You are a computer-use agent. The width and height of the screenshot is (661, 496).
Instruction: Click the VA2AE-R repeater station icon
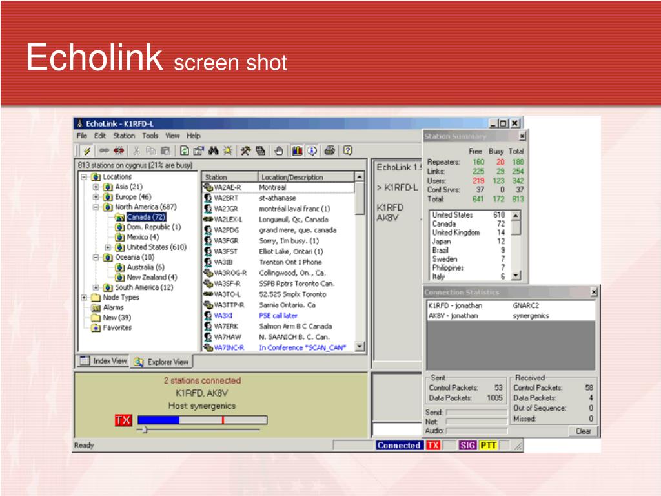(208, 187)
